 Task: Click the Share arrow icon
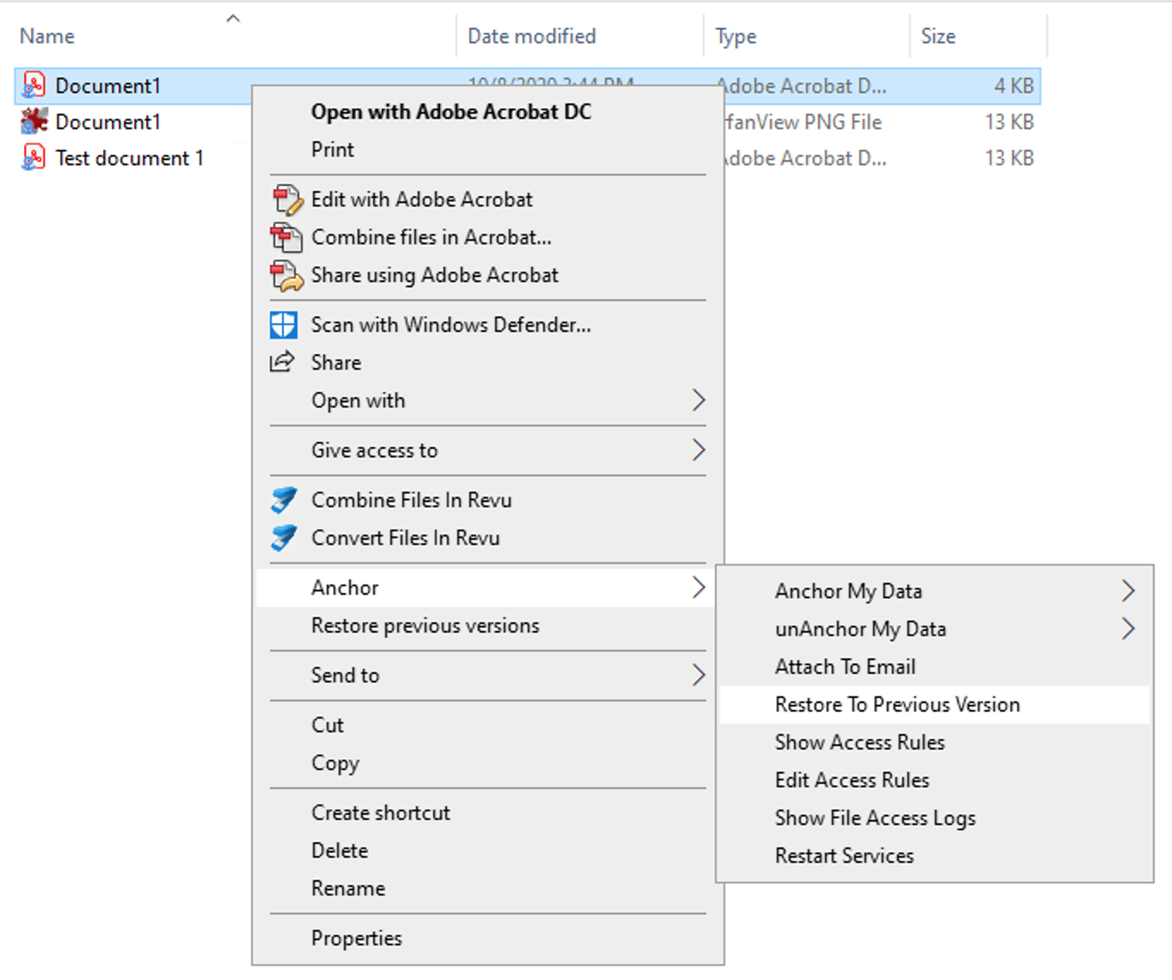click(x=283, y=362)
